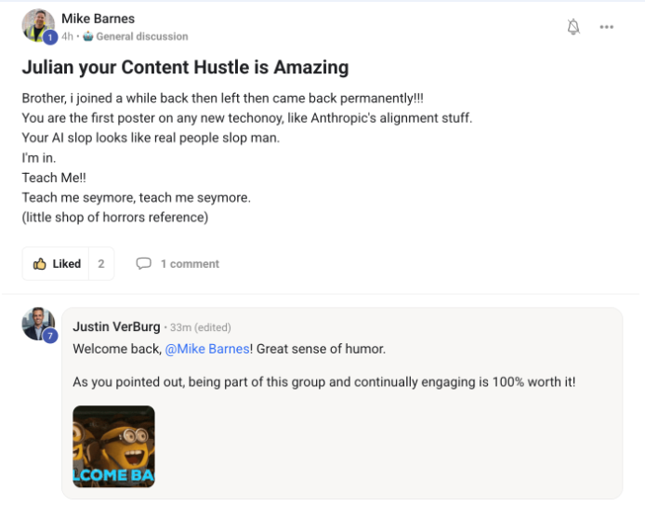Click the level 1 badge on Mike's avatar
The width and height of the screenshot is (645, 505).
[50, 37]
